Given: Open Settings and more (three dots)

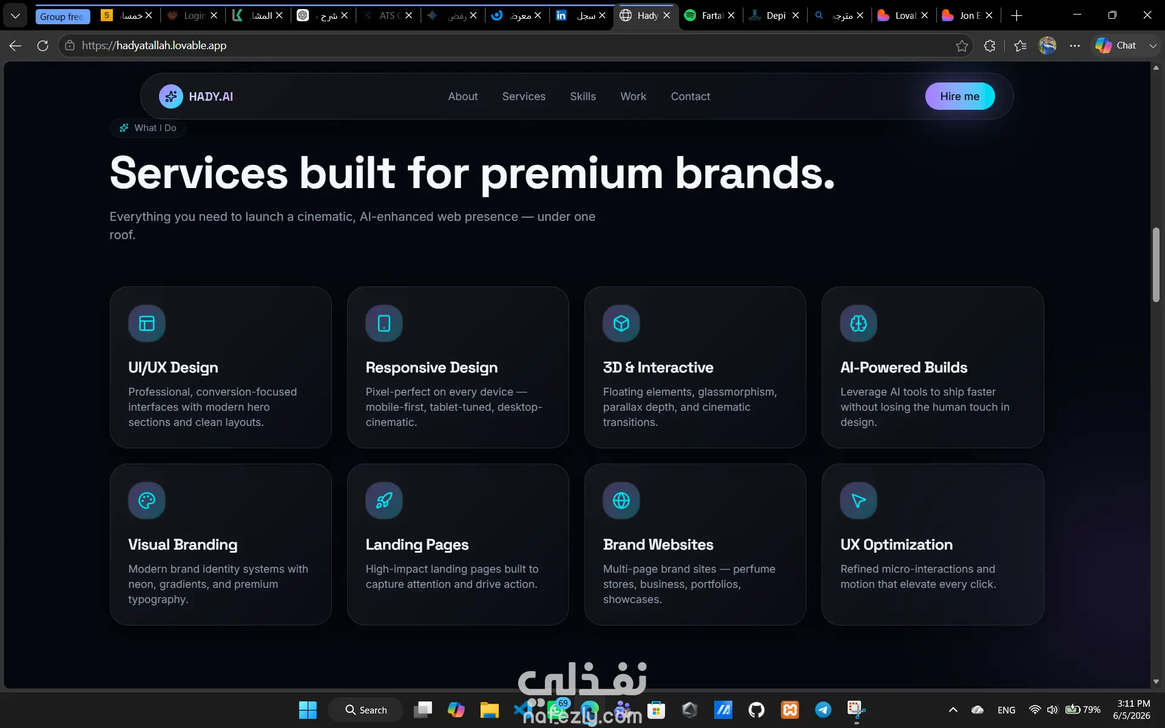Looking at the screenshot, I should coord(1075,45).
